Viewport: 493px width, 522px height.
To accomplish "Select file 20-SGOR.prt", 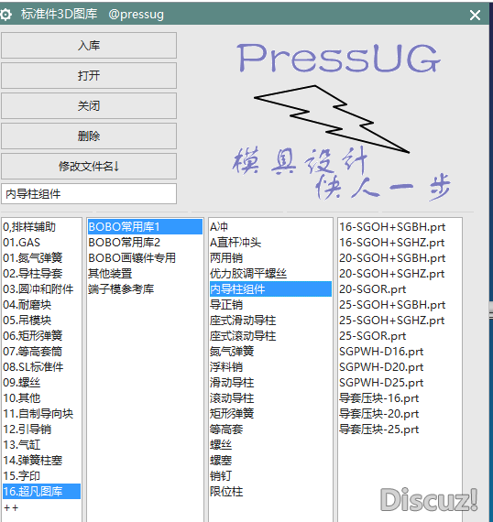I will point(400,289).
